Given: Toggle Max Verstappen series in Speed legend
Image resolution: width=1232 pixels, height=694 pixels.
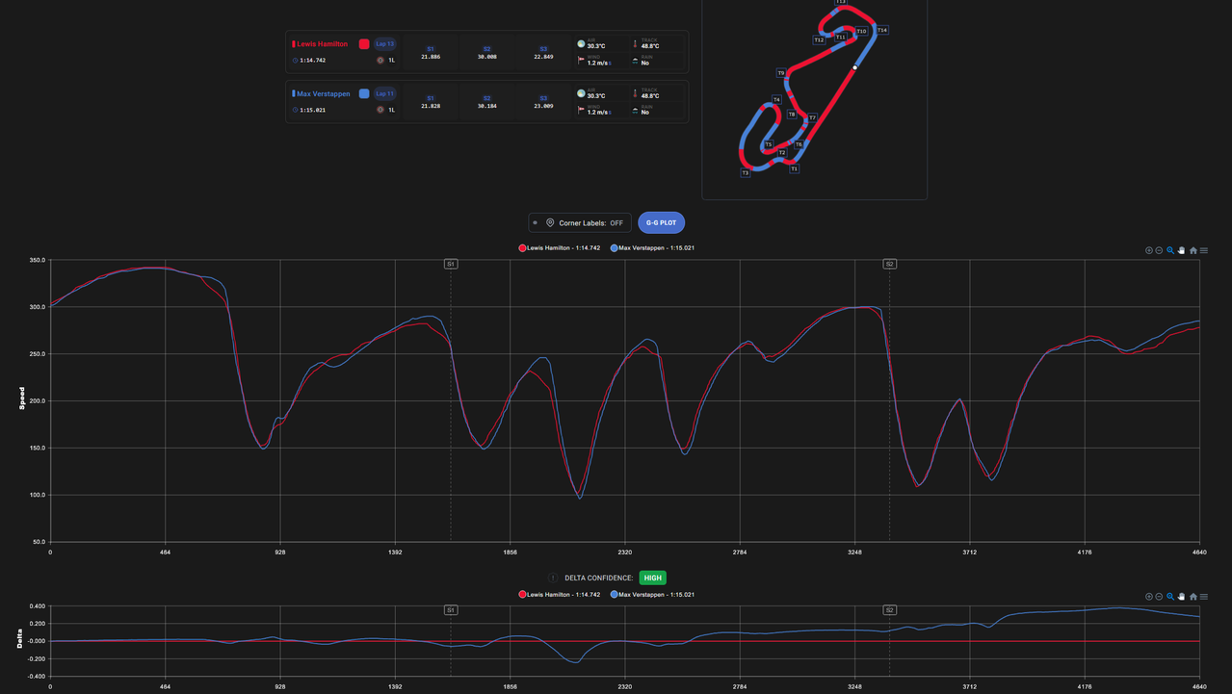Looking at the screenshot, I should point(652,248).
